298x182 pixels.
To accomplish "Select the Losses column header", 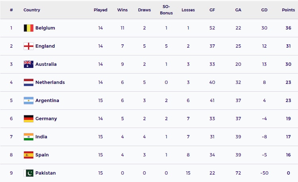I will [x=188, y=10].
